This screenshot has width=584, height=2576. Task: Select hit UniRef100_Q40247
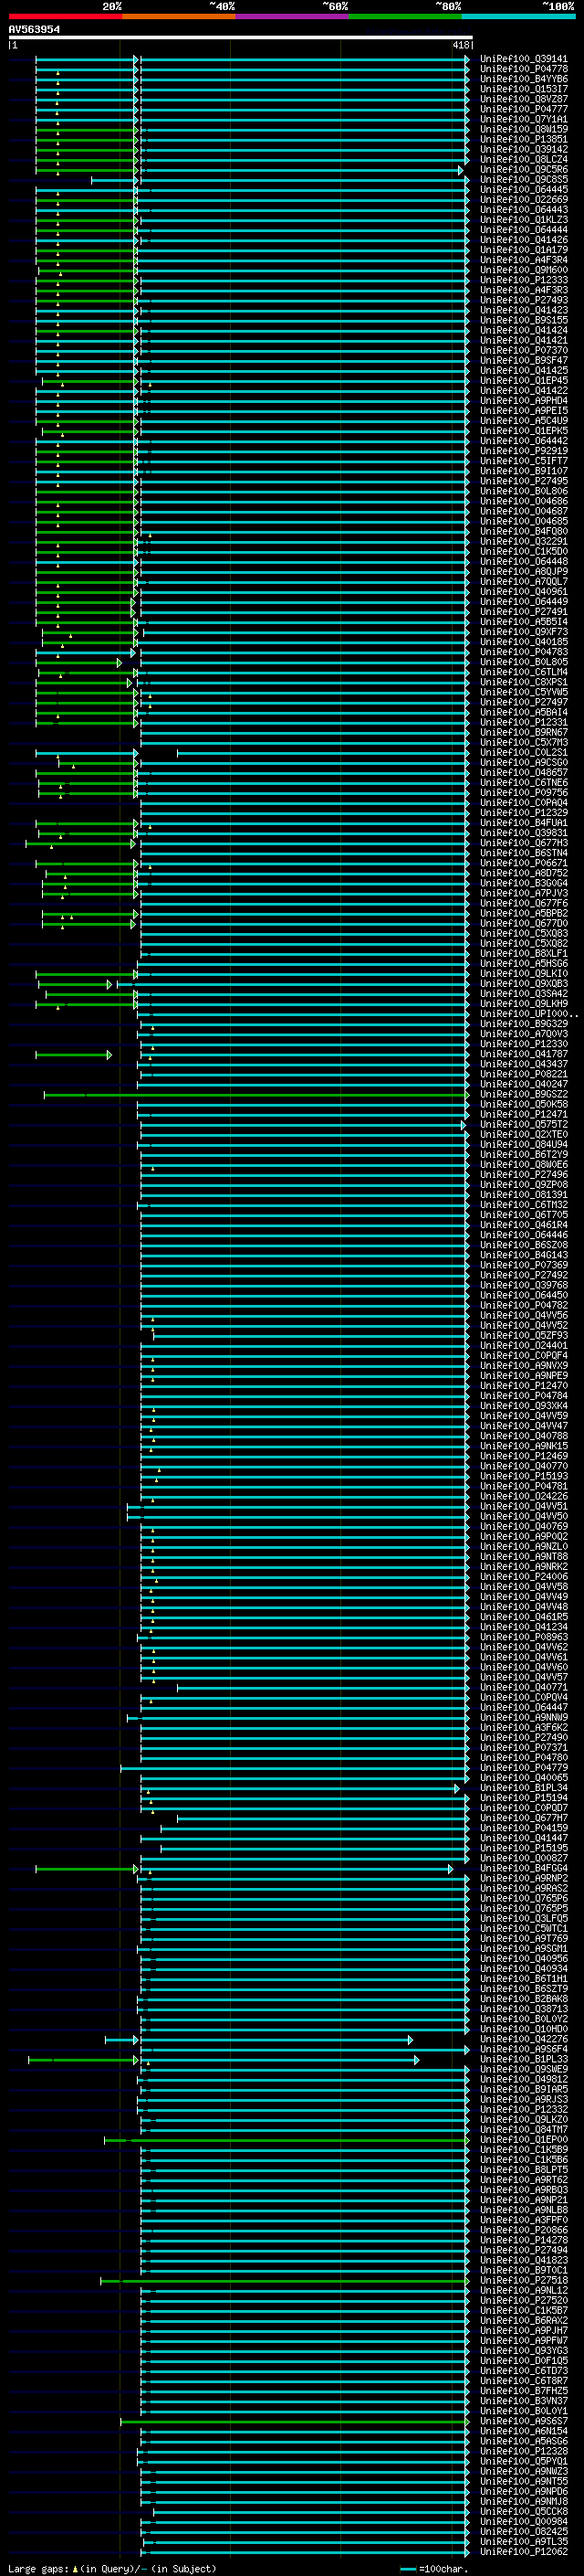click(x=524, y=1084)
